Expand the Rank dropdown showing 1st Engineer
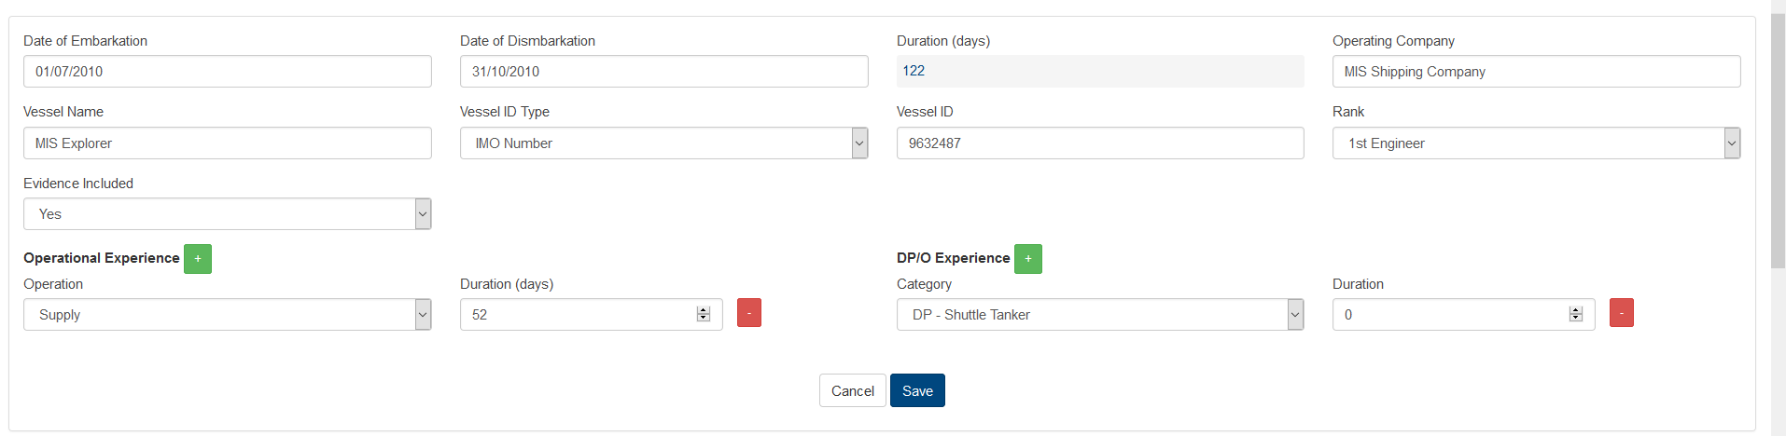This screenshot has height=436, width=1786. [x=1536, y=143]
